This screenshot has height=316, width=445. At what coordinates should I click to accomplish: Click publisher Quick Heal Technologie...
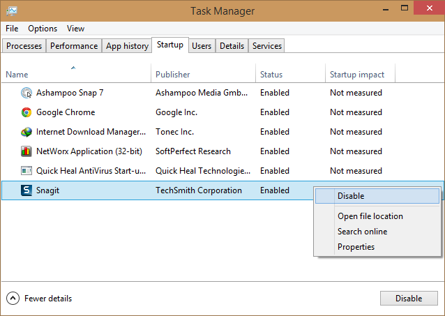[x=203, y=171]
